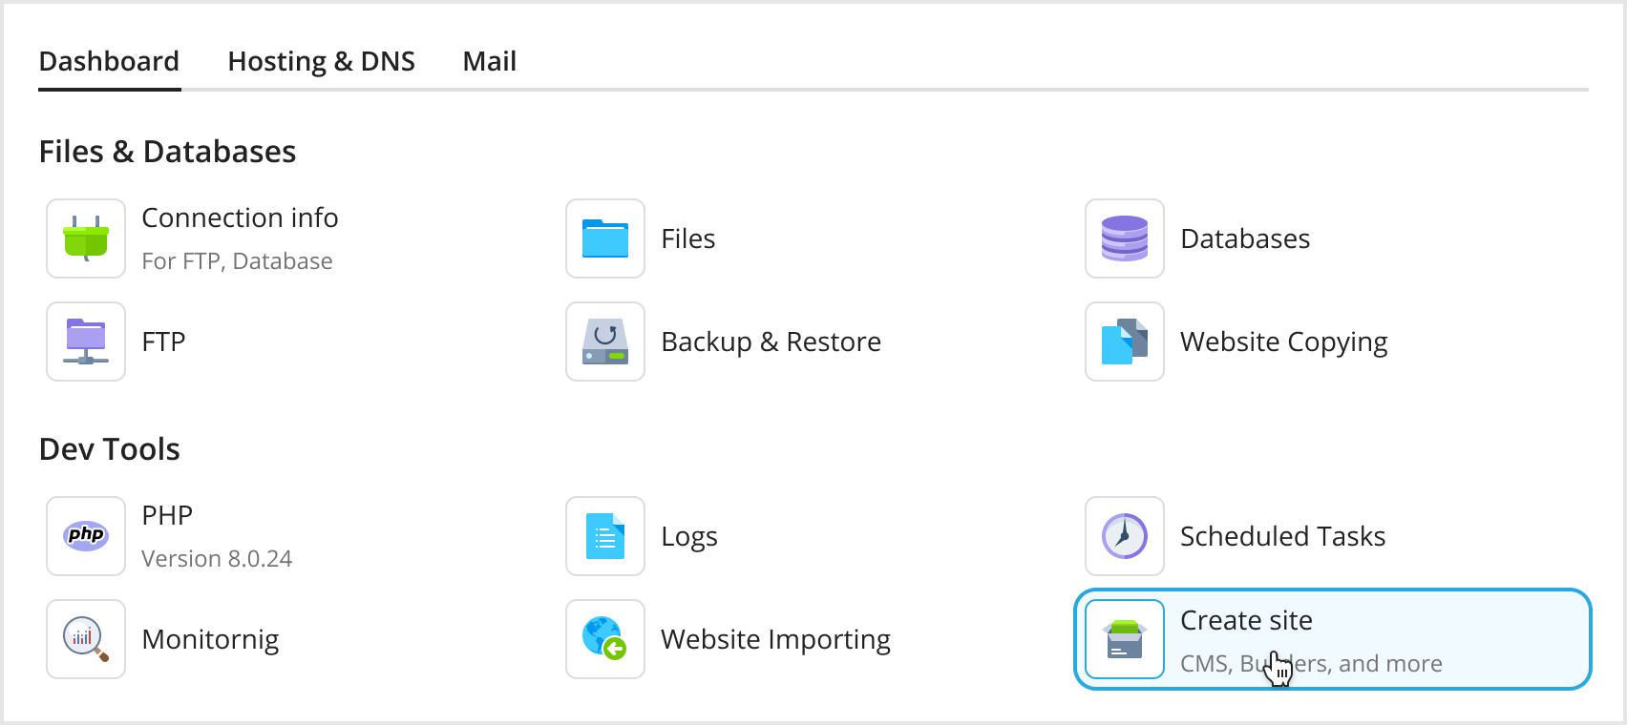The width and height of the screenshot is (1627, 725).
Task: Open the blue folder Files icon
Action: click(x=605, y=238)
